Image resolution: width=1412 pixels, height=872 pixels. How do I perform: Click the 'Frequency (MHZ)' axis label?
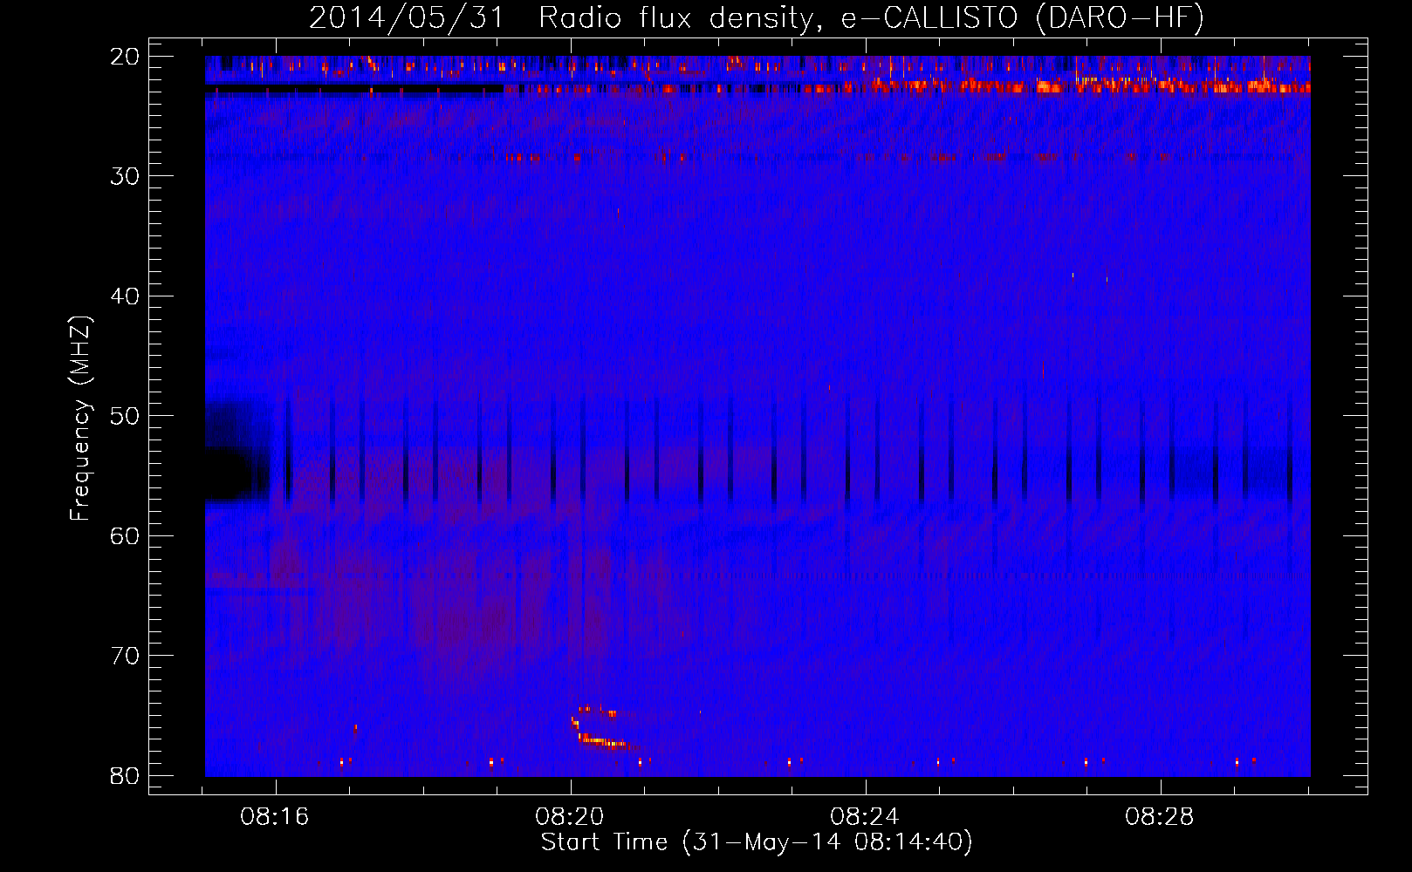click(x=80, y=419)
